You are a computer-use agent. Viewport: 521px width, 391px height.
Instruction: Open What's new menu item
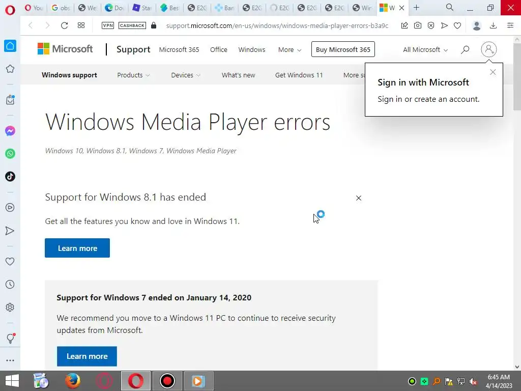[x=239, y=75]
